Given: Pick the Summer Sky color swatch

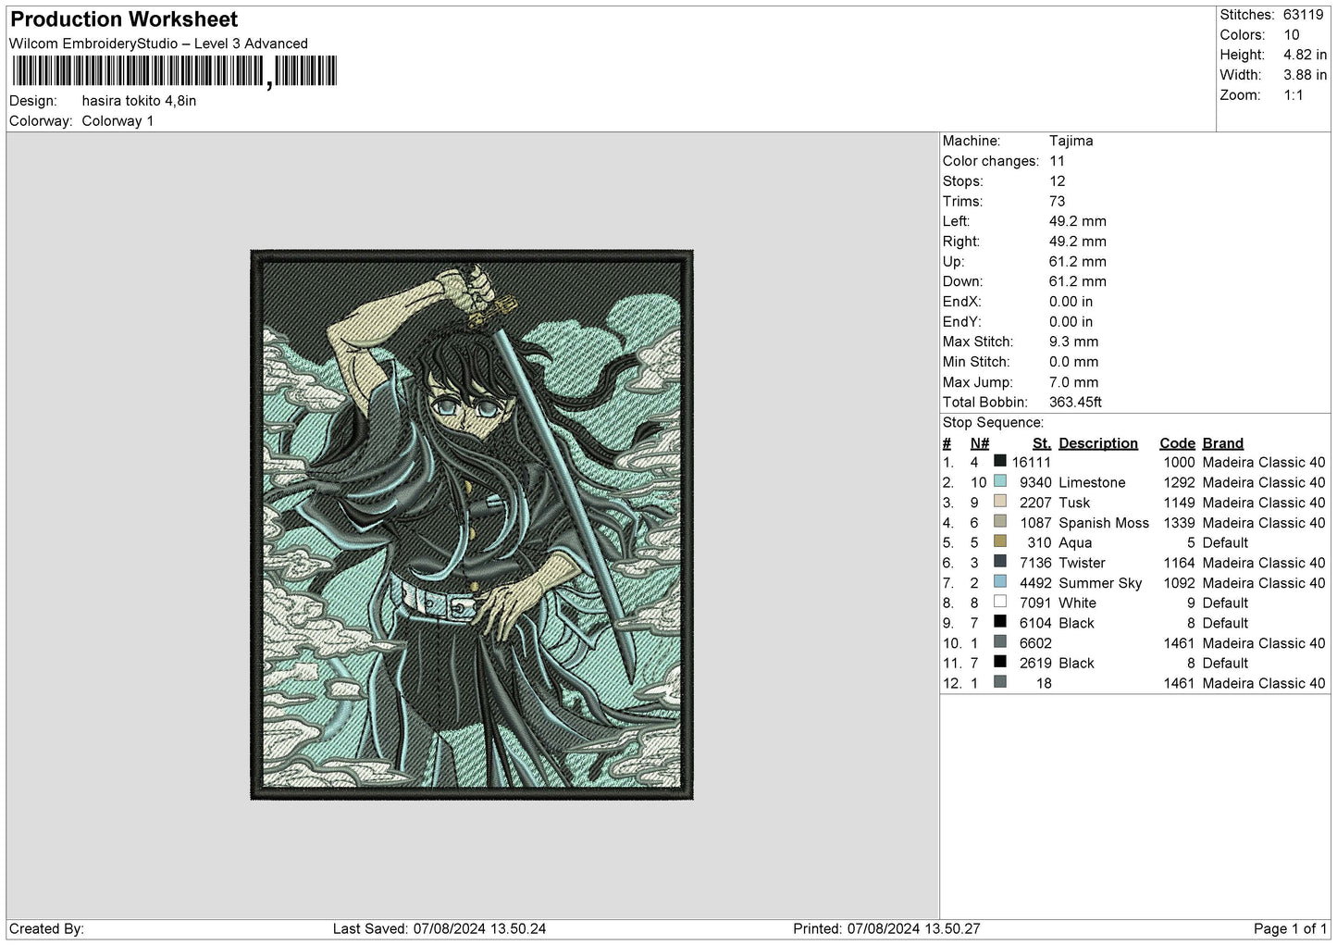Looking at the screenshot, I should click(x=1000, y=581).
